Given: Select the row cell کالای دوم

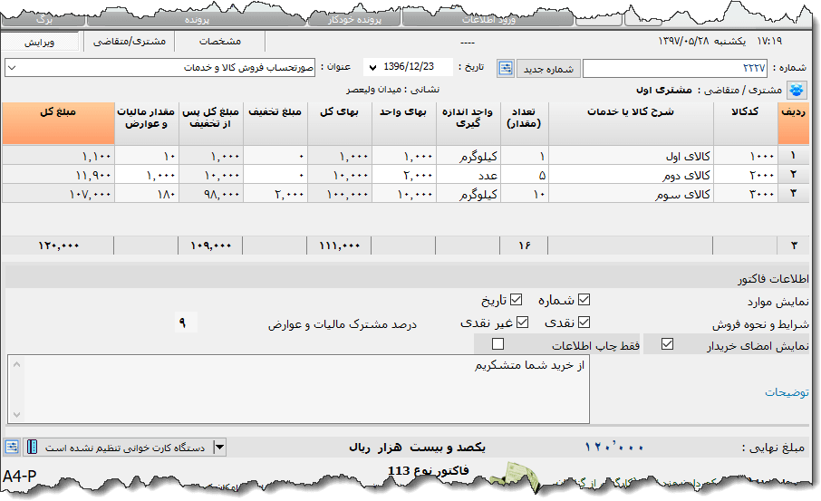Looking at the screenshot, I should pyautogui.click(x=631, y=175).
